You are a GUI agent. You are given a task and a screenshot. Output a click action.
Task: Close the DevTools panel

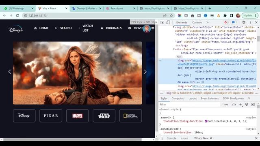256,22
